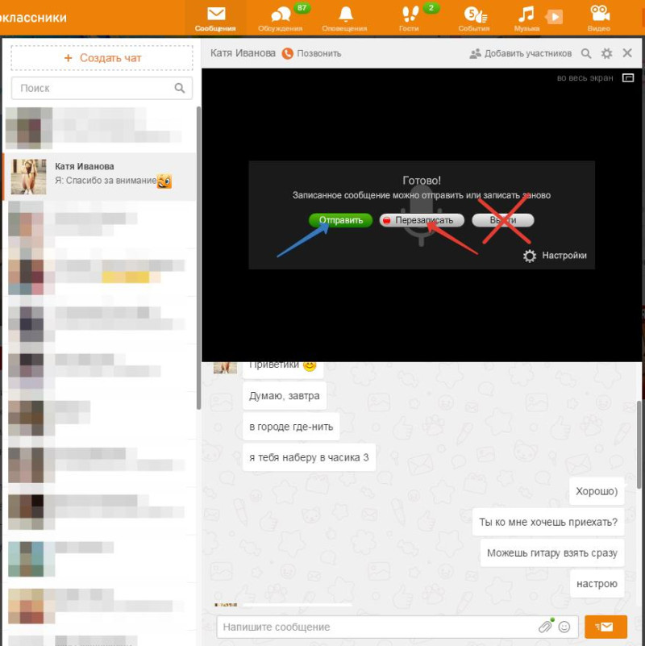Open the Оповещения notifications bell

point(345,18)
